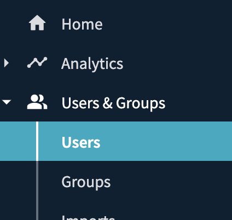The height and width of the screenshot is (220, 232).
Task: Click the ampersand in Users & Groups
Action: coord(107,103)
